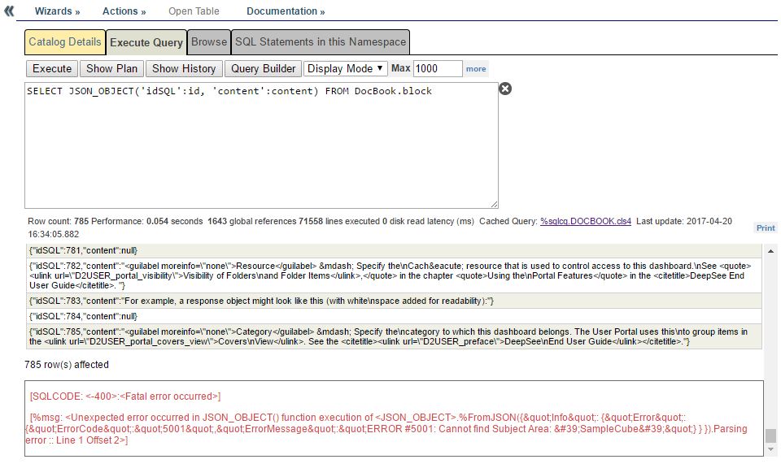Image resolution: width=781 pixels, height=468 pixels.
Task: Click the Max label next to the row limit
Action: tap(401, 68)
